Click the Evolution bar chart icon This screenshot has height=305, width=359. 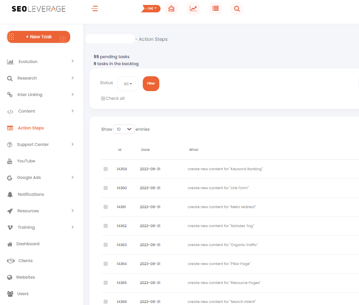10,61
